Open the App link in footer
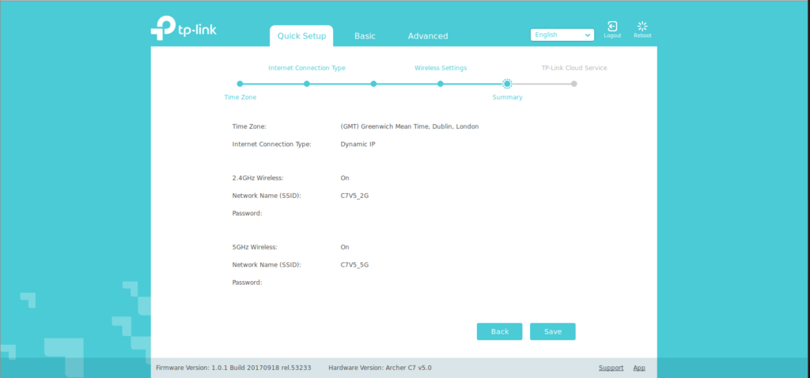This screenshot has height=378, width=810. click(x=639, y=368)
